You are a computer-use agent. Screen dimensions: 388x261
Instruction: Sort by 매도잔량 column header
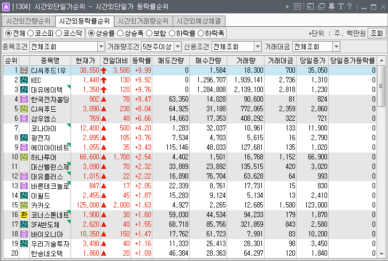[x=170, y=60]
